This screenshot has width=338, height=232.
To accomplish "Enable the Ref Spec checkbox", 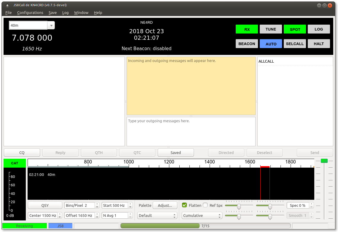I will (205, 205).
